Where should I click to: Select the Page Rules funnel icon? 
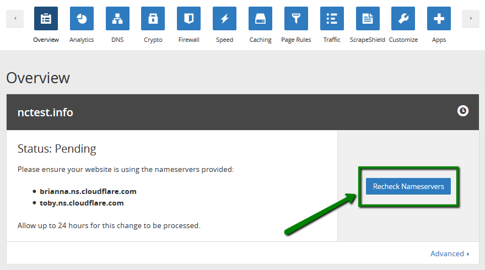pos(296,18)
